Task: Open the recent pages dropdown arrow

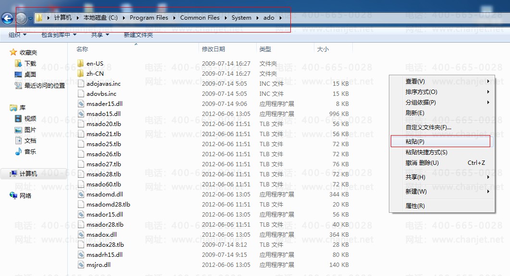Action: coord(30,19)
